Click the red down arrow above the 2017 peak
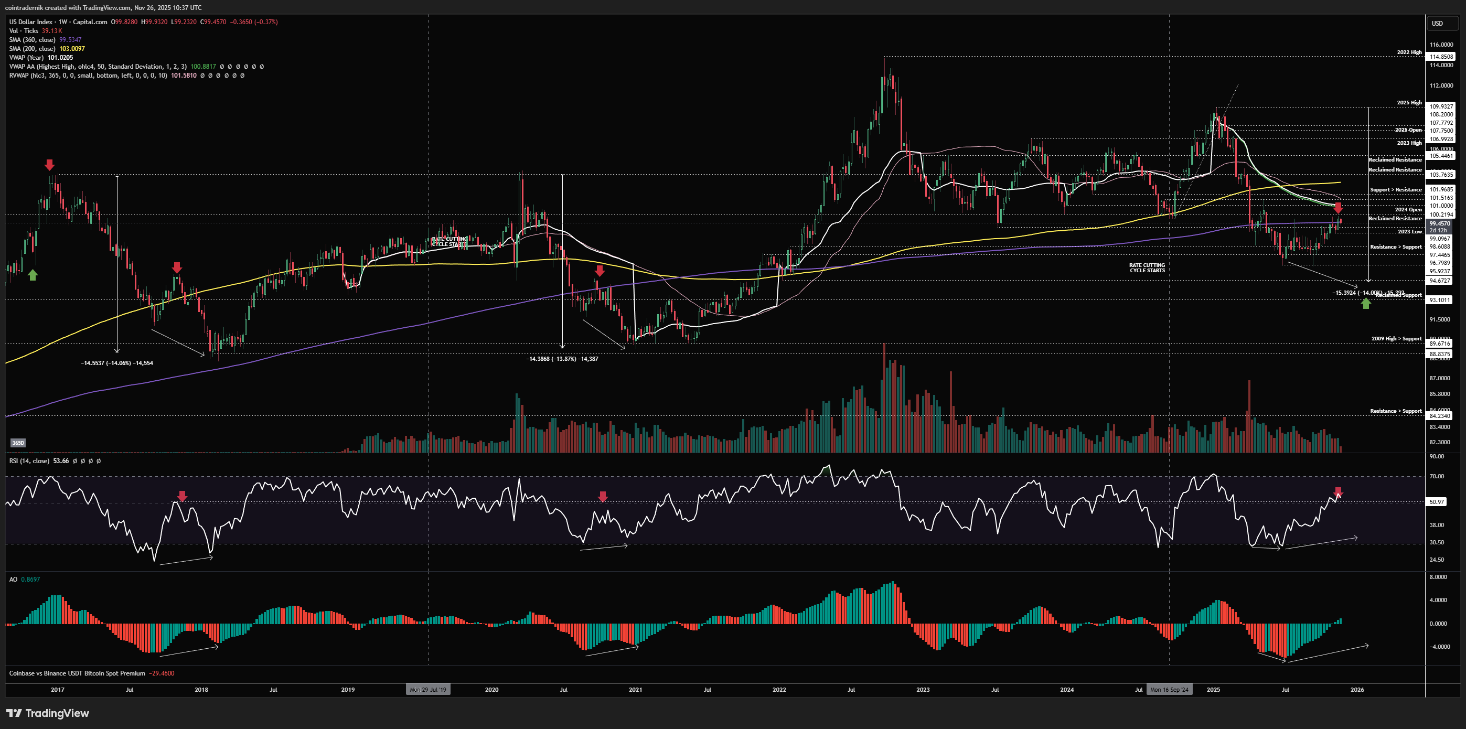This screenshot has height=729, width=1466. [49, 165]
